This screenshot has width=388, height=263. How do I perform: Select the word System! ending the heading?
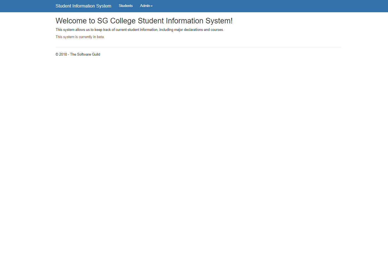219,21
